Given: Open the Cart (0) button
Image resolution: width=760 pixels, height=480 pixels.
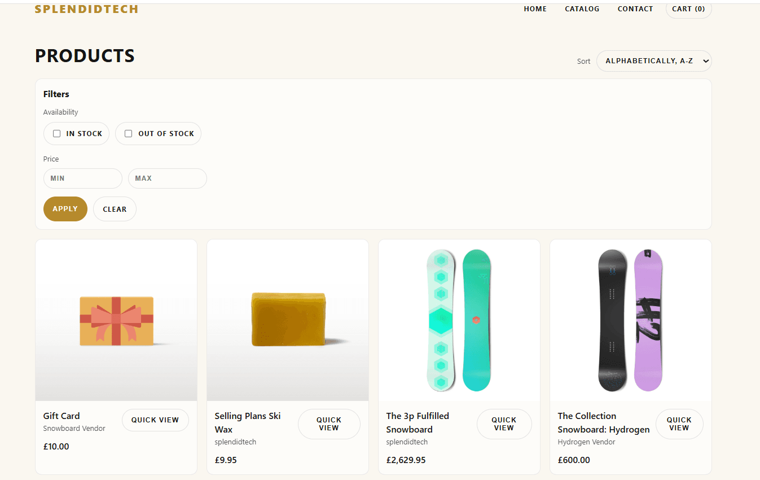Looking at the screenshot, I should (688, 9).
